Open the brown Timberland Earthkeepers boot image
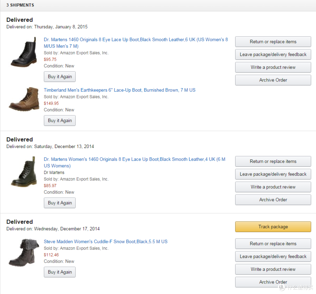The width and height of the screenshot is (316, 294). point(24,99)
